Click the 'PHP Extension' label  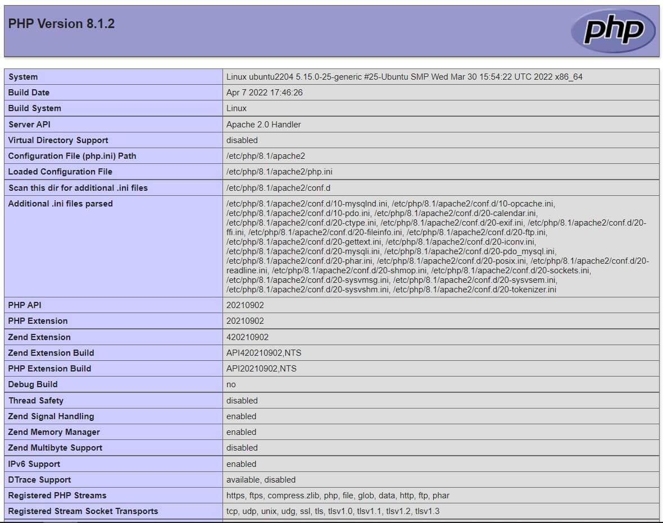(38, 321)
